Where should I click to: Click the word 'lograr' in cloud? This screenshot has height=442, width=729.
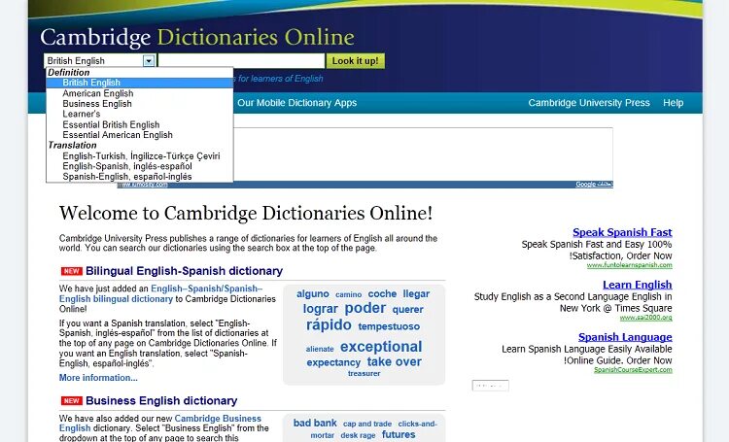pyautogui.click(x=321, y=309)
